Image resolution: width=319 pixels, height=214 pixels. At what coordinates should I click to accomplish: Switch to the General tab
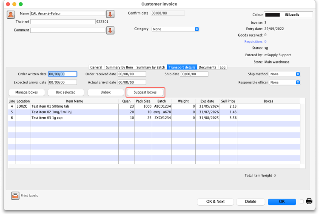pos(96,67)
